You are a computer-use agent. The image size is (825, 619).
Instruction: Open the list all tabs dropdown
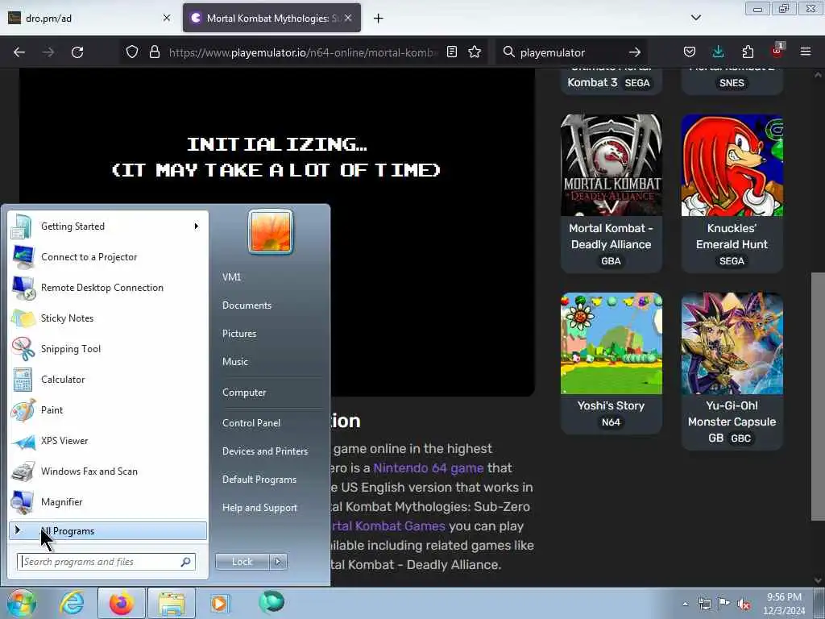(696, 18)
